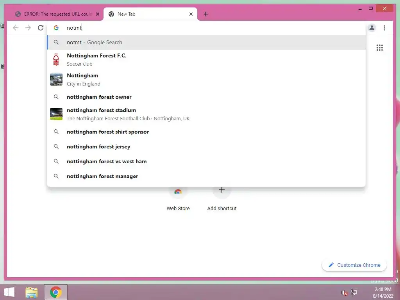
Task: Click magnifier icon beside nottingham forest owner
Action: coord(56,97)
